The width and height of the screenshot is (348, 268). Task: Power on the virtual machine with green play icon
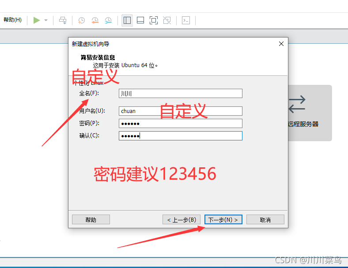(37, 20)
